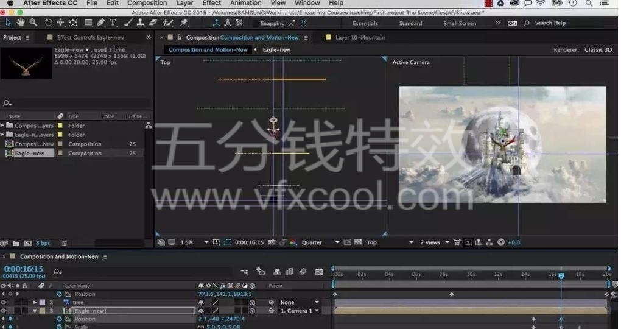Open the magnification 1.5% dropdown
This screenshot has height=329, width=621.
(x=194, y=242)
